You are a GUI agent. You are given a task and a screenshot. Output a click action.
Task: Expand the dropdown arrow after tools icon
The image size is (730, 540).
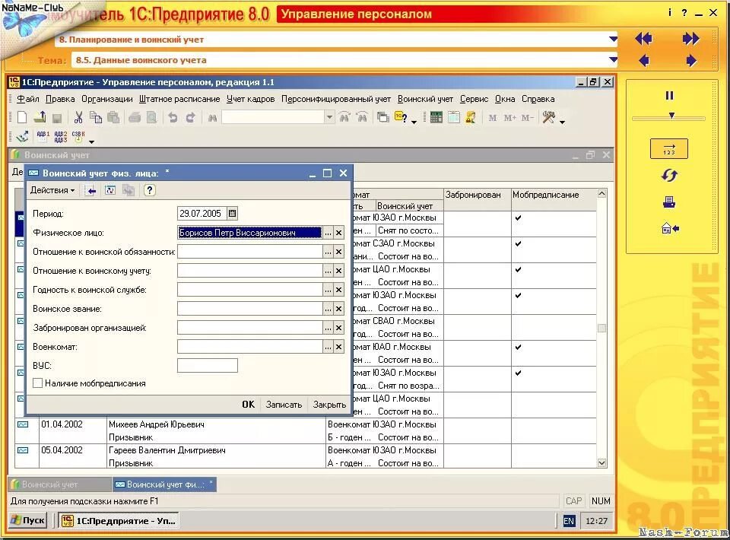pos(562,122)
